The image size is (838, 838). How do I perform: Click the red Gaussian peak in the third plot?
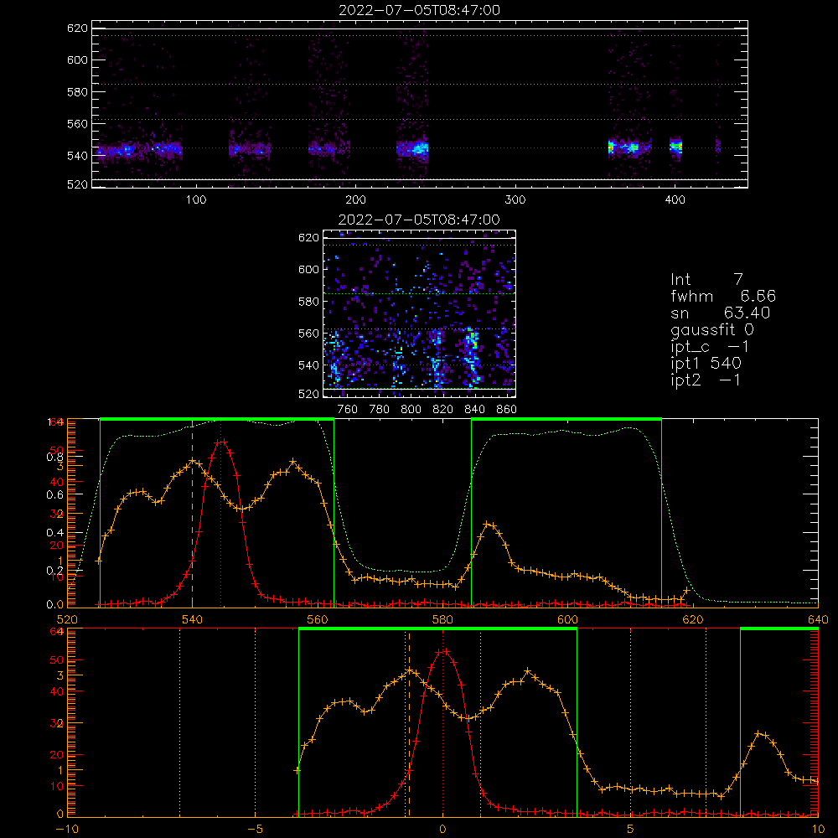[x=220, y=442]
